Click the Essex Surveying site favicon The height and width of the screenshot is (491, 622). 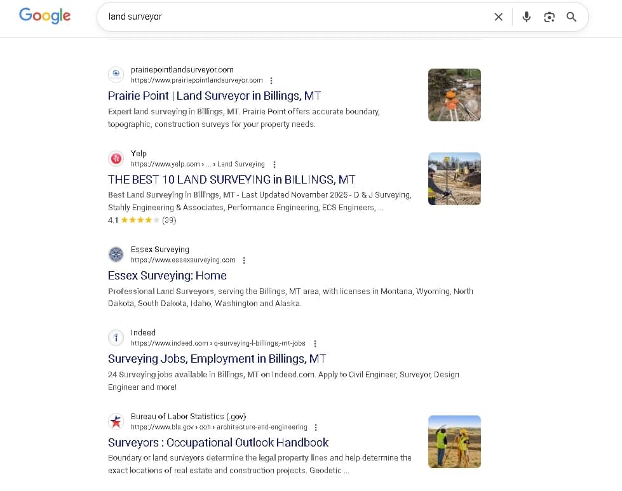116,254
